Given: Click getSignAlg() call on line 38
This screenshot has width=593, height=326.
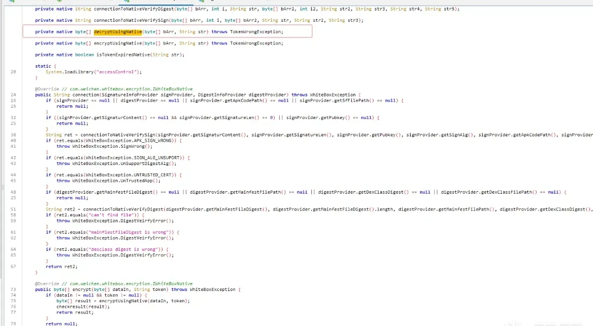Looking at the screenshot, I should pos(458,134).
